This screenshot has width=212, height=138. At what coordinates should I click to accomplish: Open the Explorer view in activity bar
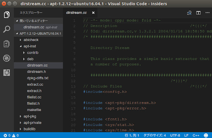[x=7, y=15]
